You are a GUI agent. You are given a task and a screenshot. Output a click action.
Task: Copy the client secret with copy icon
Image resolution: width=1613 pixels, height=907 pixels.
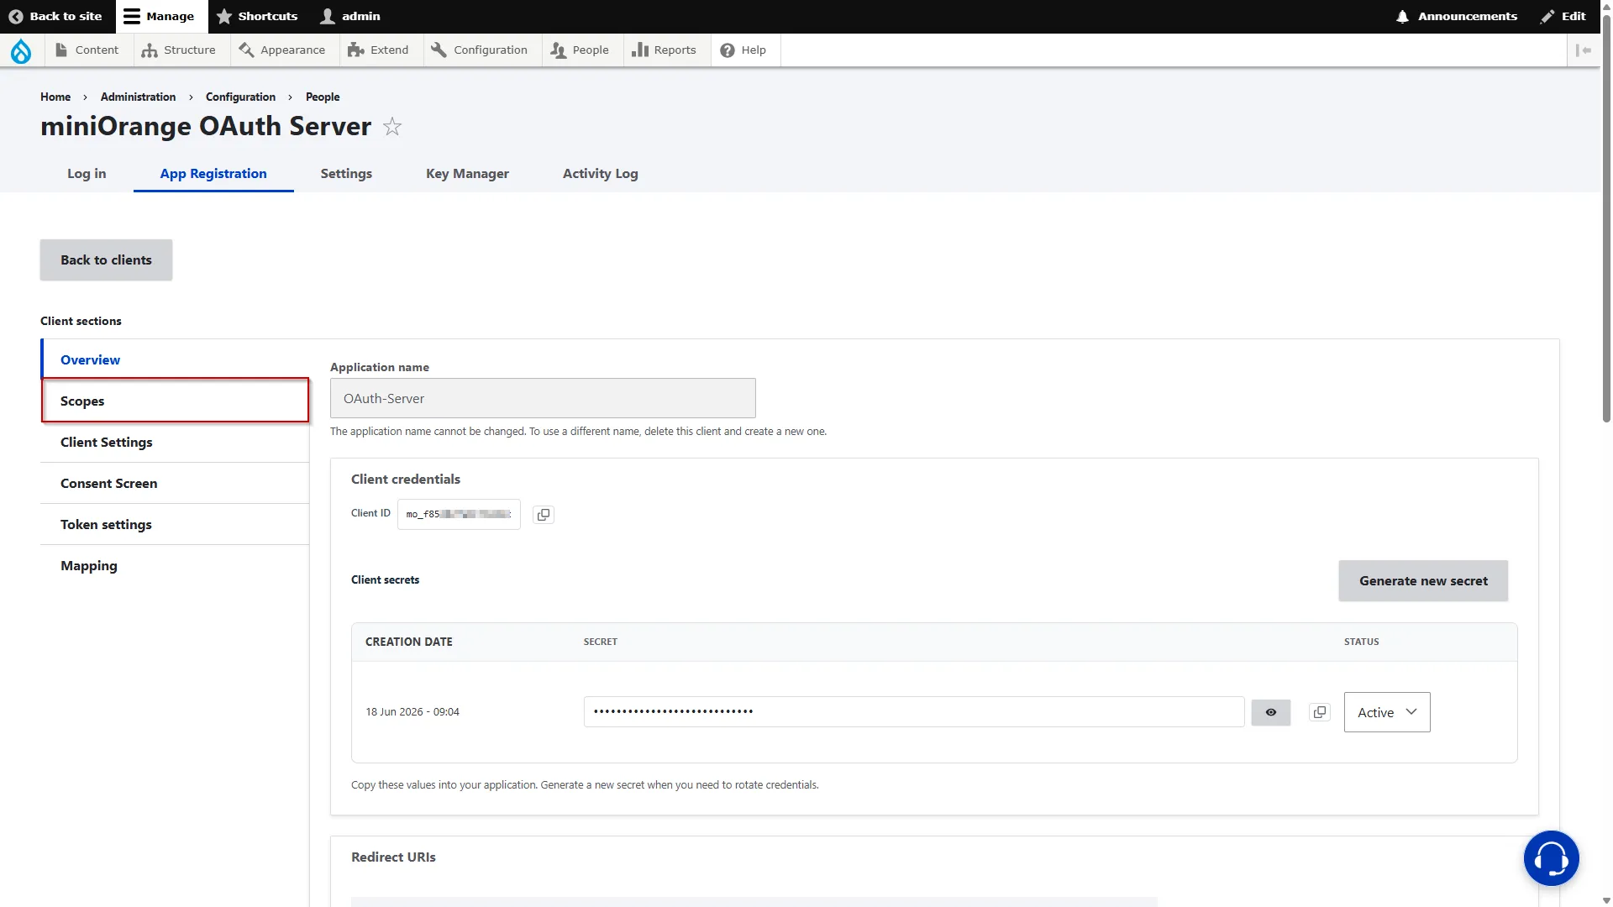[x=1320, y=712]
